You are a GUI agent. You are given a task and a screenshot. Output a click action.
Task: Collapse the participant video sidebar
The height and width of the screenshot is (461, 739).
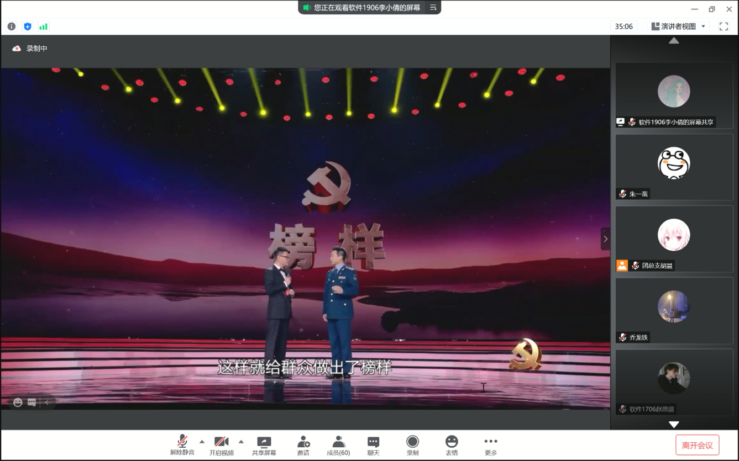(605, 239)
